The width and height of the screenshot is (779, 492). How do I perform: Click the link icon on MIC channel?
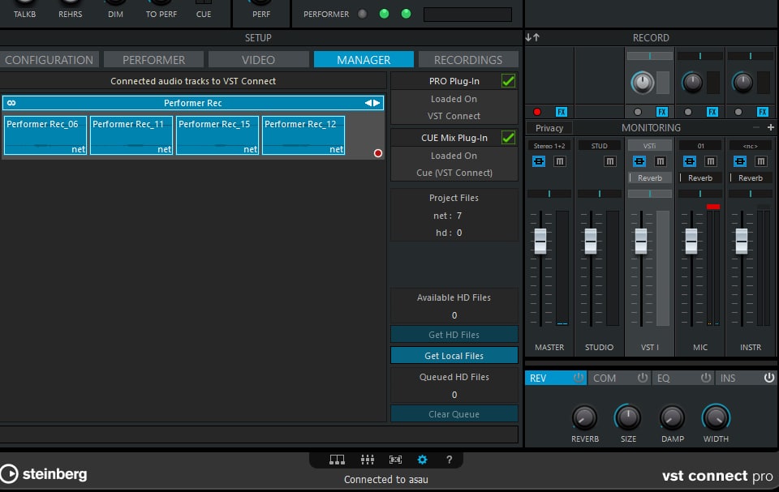690,161
